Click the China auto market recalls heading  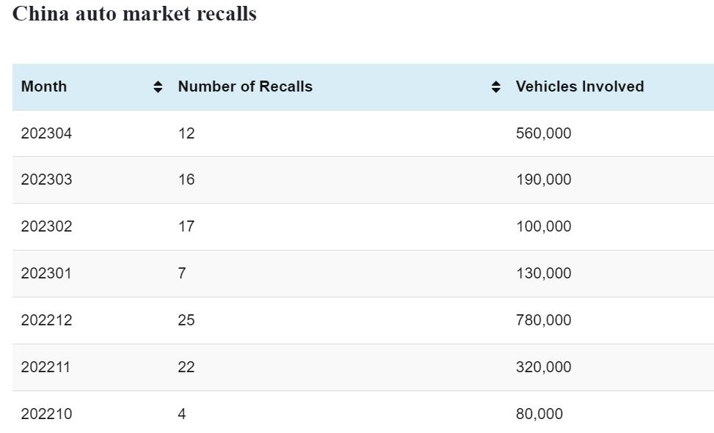[134, 14]
